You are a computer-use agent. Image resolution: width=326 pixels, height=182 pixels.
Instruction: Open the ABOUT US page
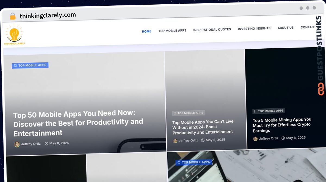[x=286, y=28]
